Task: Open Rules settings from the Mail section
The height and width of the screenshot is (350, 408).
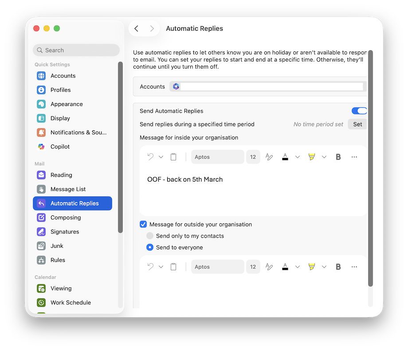Action: coord(58,260)
